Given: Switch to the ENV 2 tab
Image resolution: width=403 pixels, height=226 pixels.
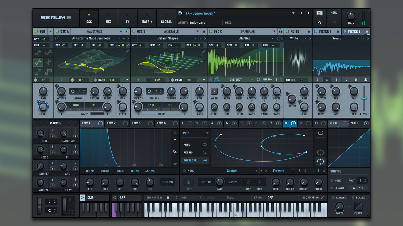Looking at the screenshot, I should [x=111, y=123].
